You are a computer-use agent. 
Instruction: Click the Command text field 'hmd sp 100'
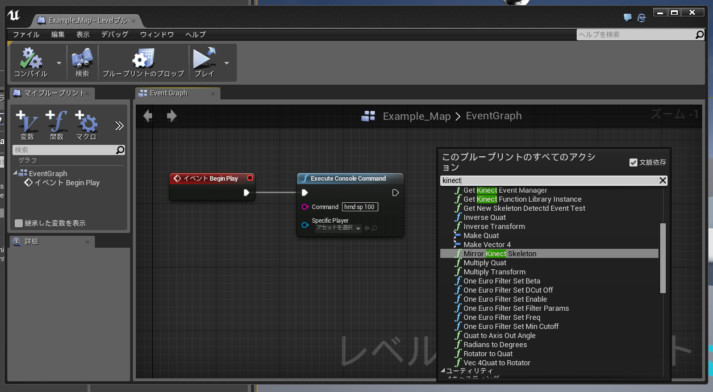pyautogui.click(x=360, y=207)
